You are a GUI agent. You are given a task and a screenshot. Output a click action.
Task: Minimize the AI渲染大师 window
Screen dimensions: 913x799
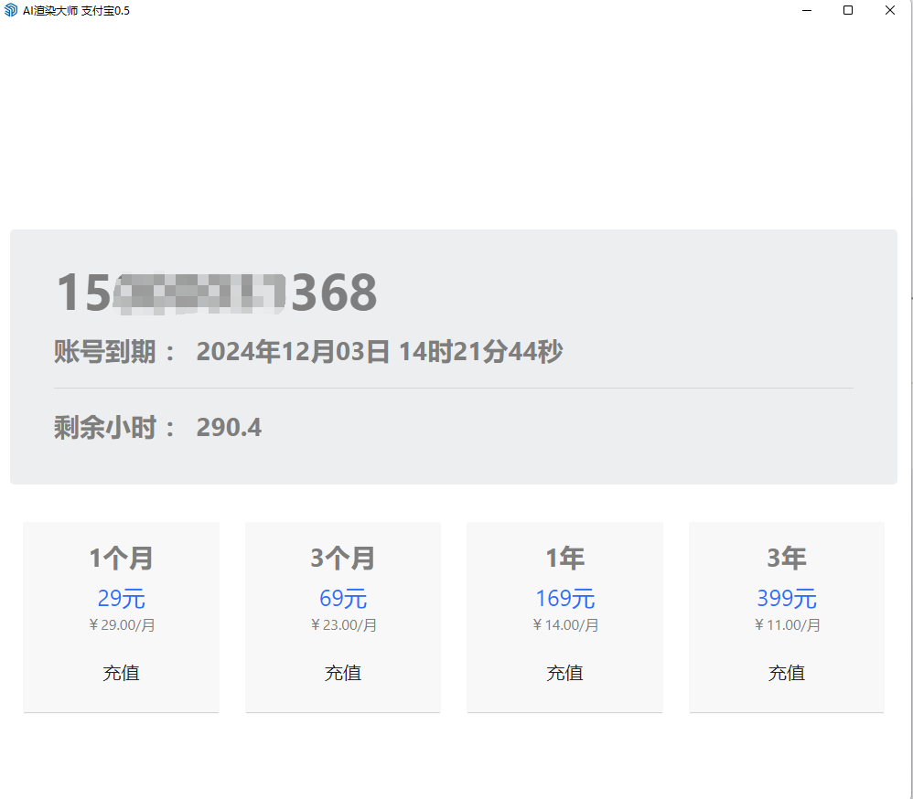[x=808, y=10]
